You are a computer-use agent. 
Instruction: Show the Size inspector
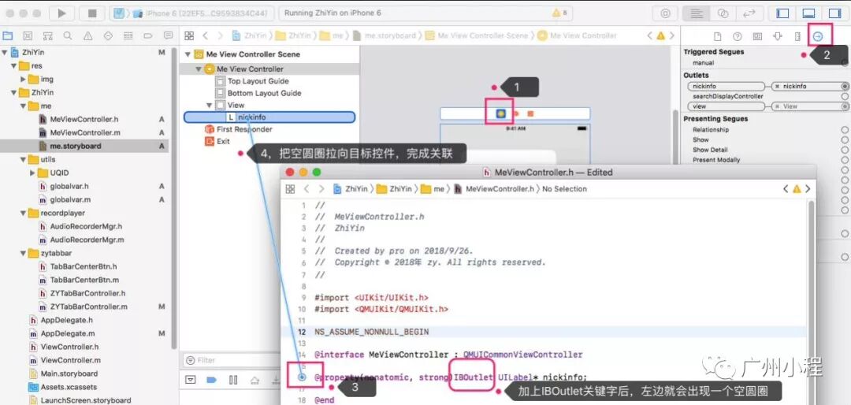[x=797, y=36]
